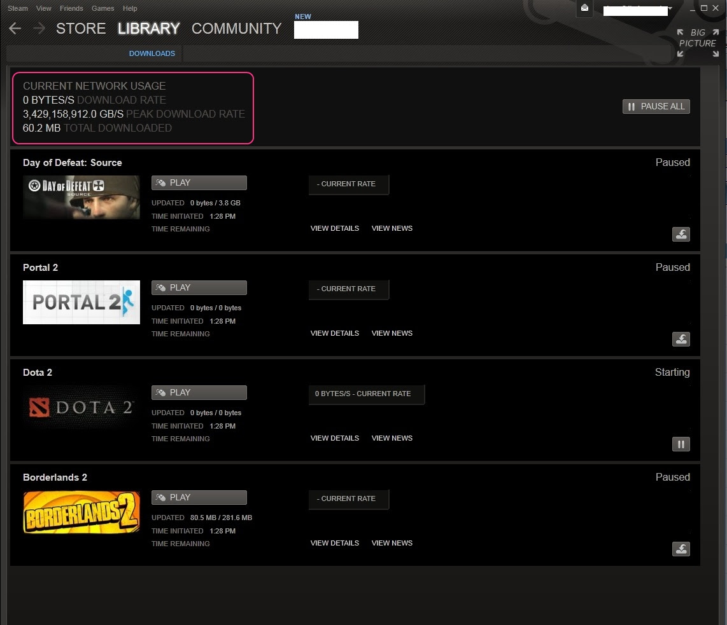Screen dimensions: 727x625
Task: Click Day of Defeat current rate box
Action: [349, 184]
